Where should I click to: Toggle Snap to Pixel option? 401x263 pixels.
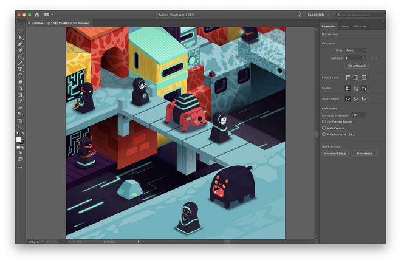[x=355, y=99]
